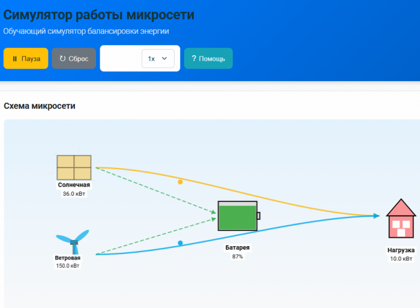Click the 36.0 кВт solar power value
This screenshot has height=308, width=420.
tap(74, 194)
